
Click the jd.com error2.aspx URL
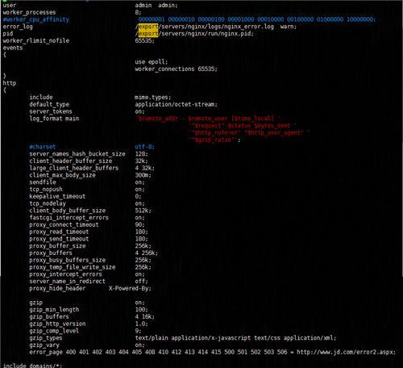[346, 352]
